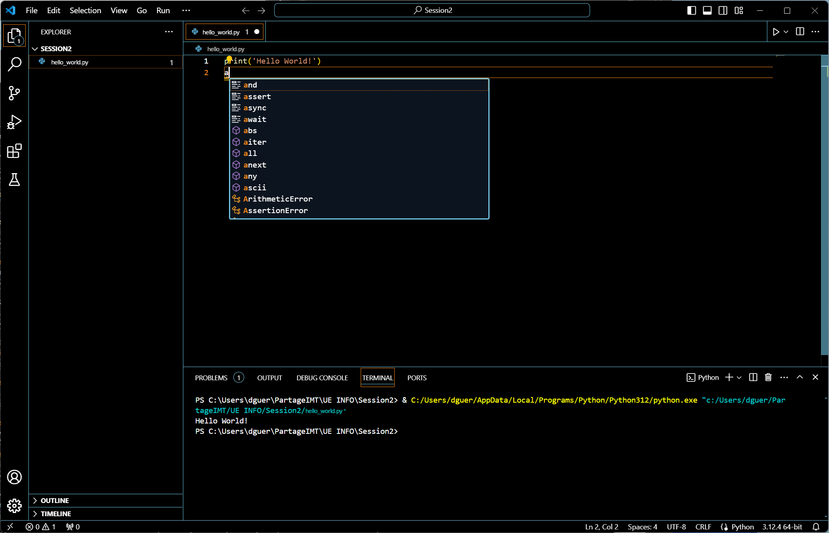Open the Testing flask icon

coord(14,180)
